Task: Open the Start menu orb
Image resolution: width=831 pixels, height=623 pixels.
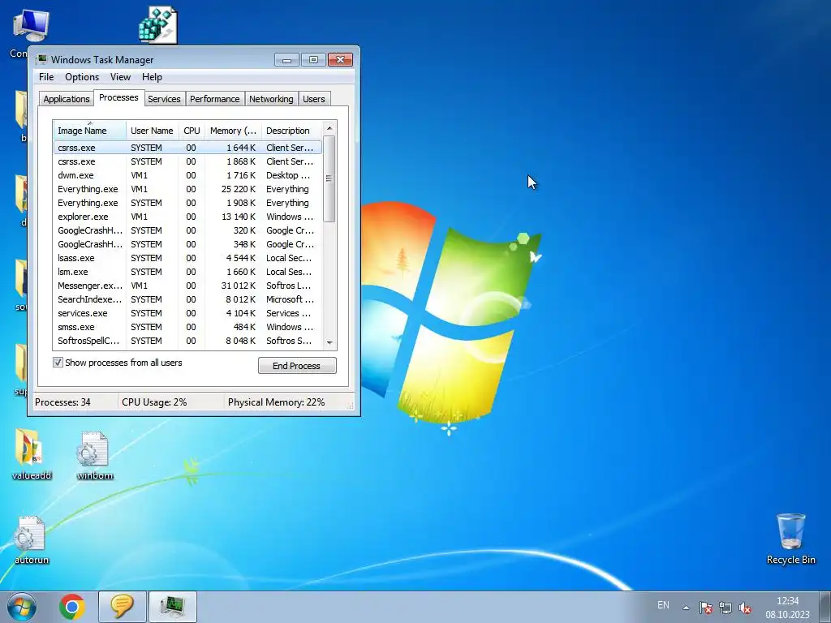Action: click(22, 607)
